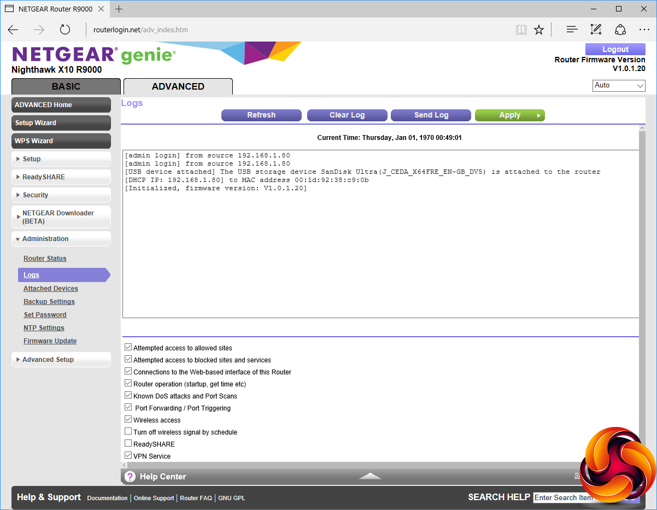The image size is (657, 510).
Task: Uncheck Attempted access to allowed sites
Action: [128, 348]
